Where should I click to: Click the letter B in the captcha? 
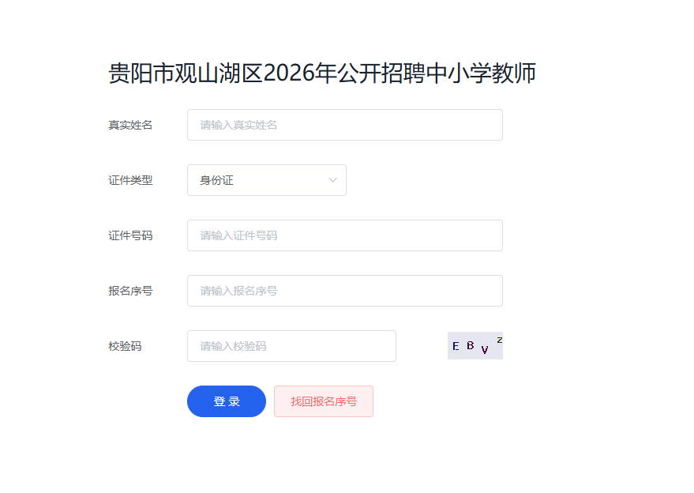click(471, 345)
